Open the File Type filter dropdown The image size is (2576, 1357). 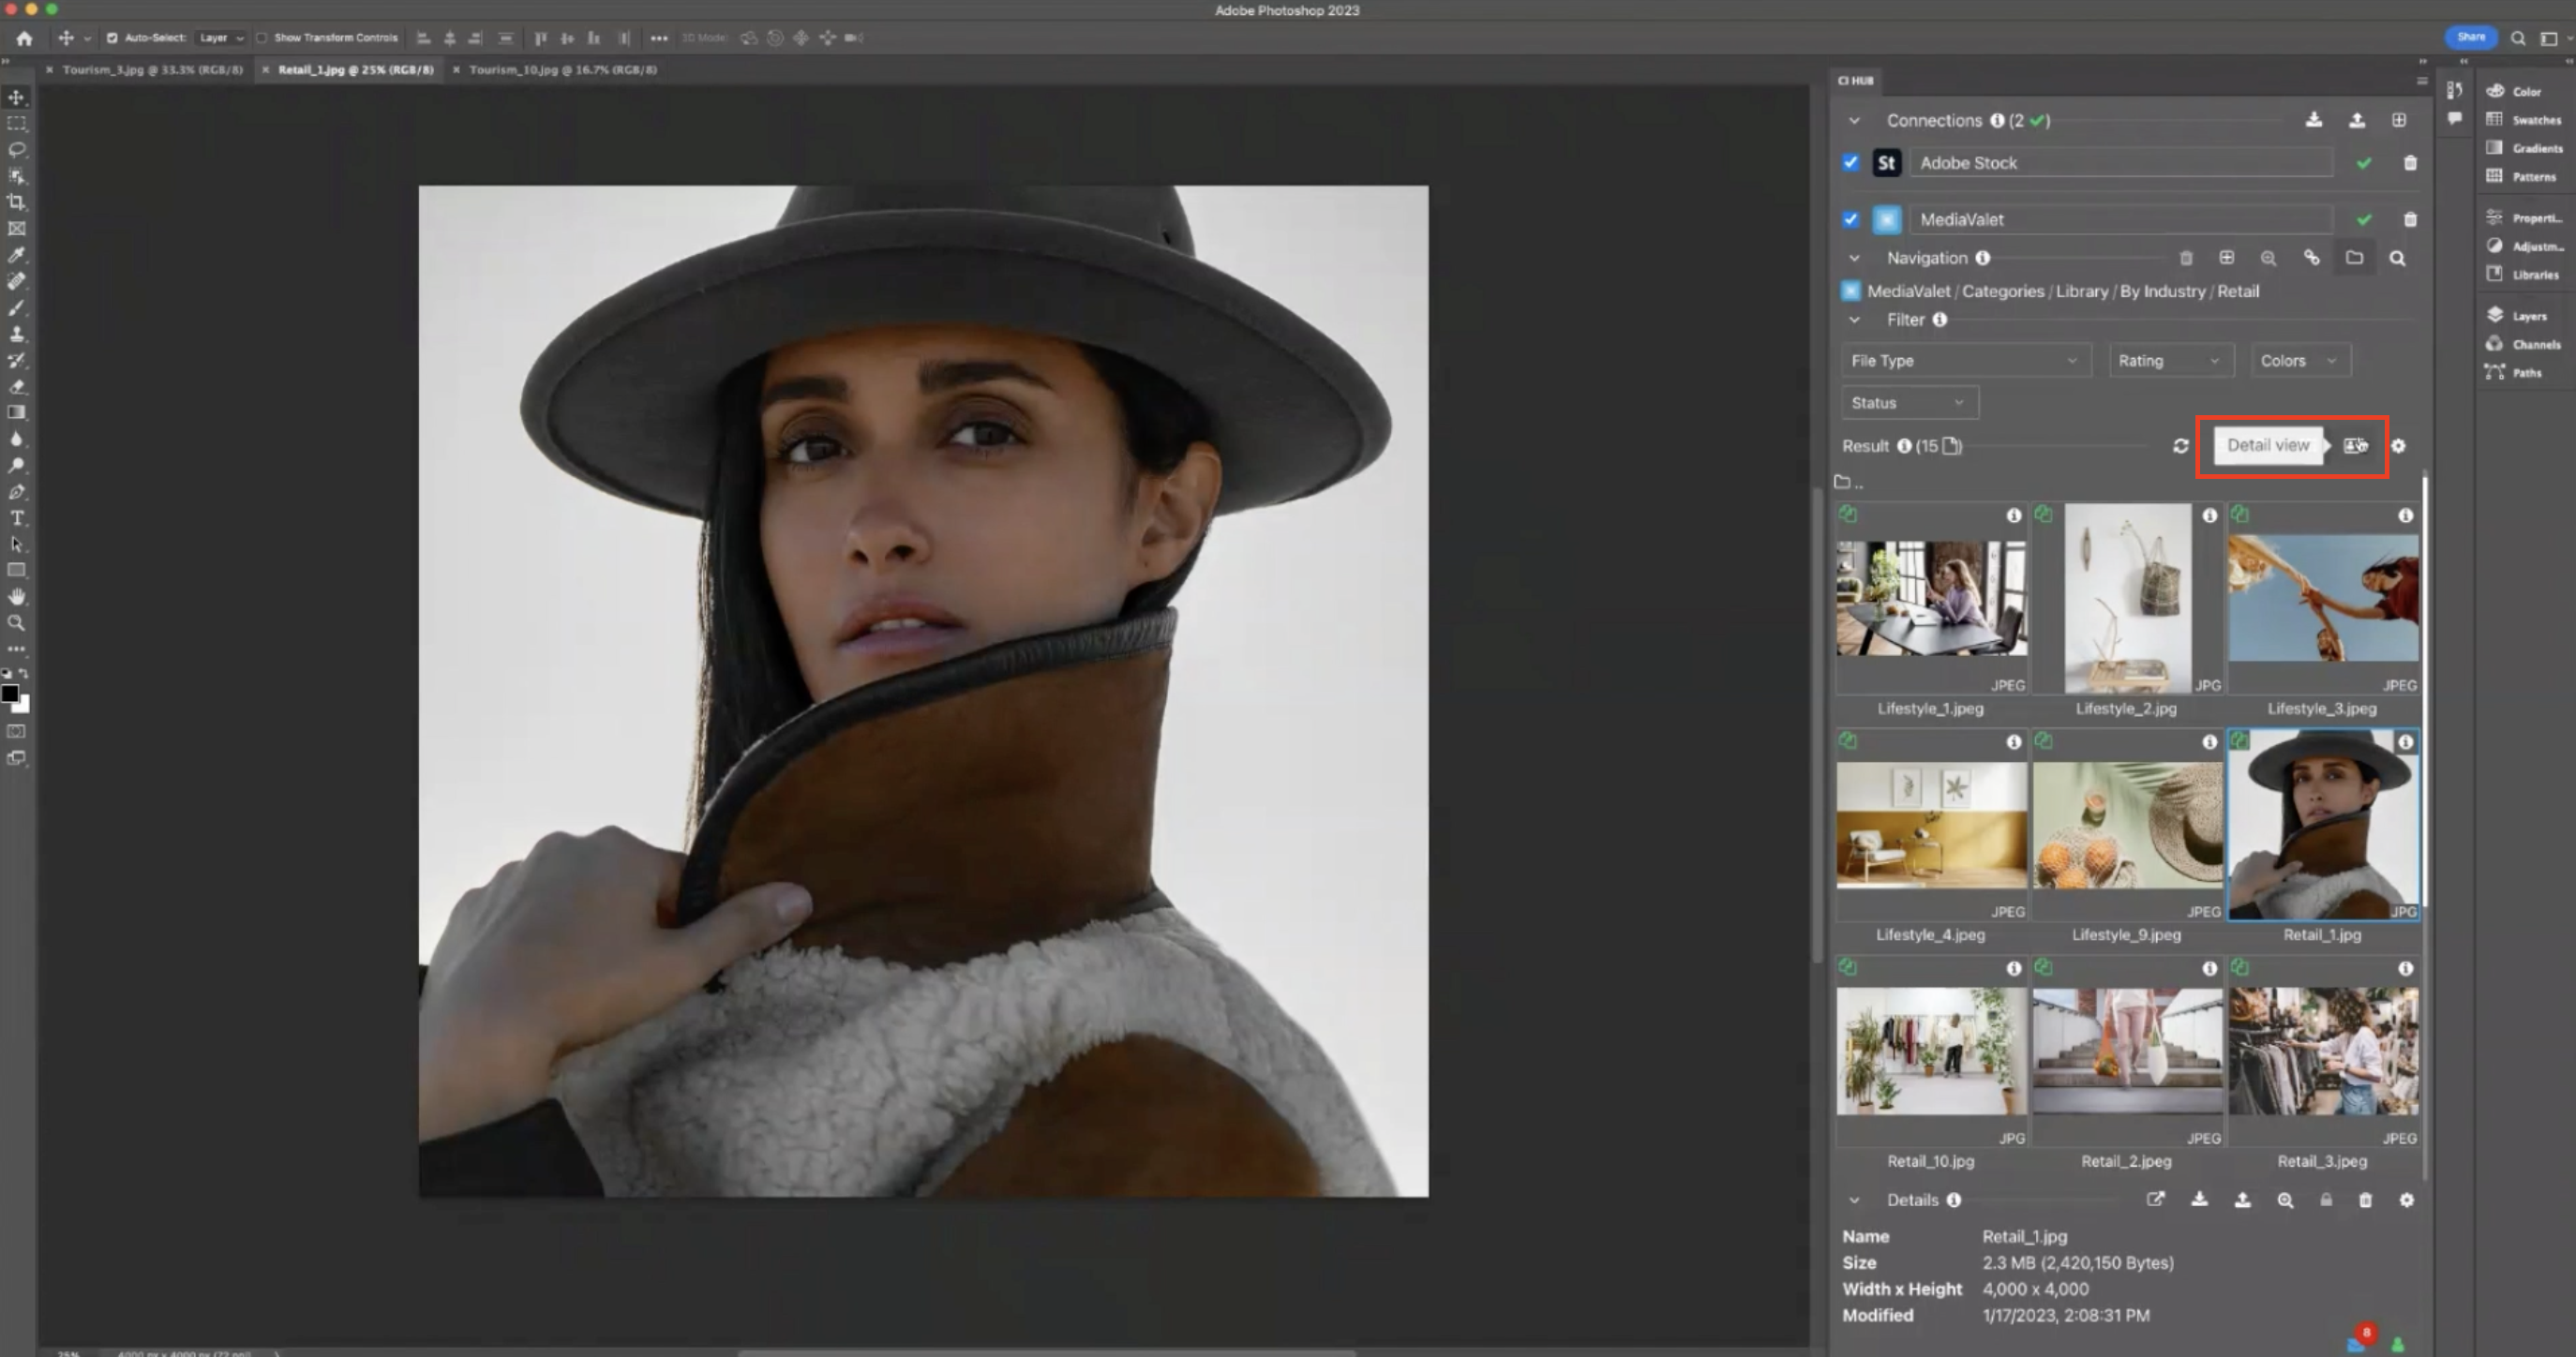click(1965, 360)
